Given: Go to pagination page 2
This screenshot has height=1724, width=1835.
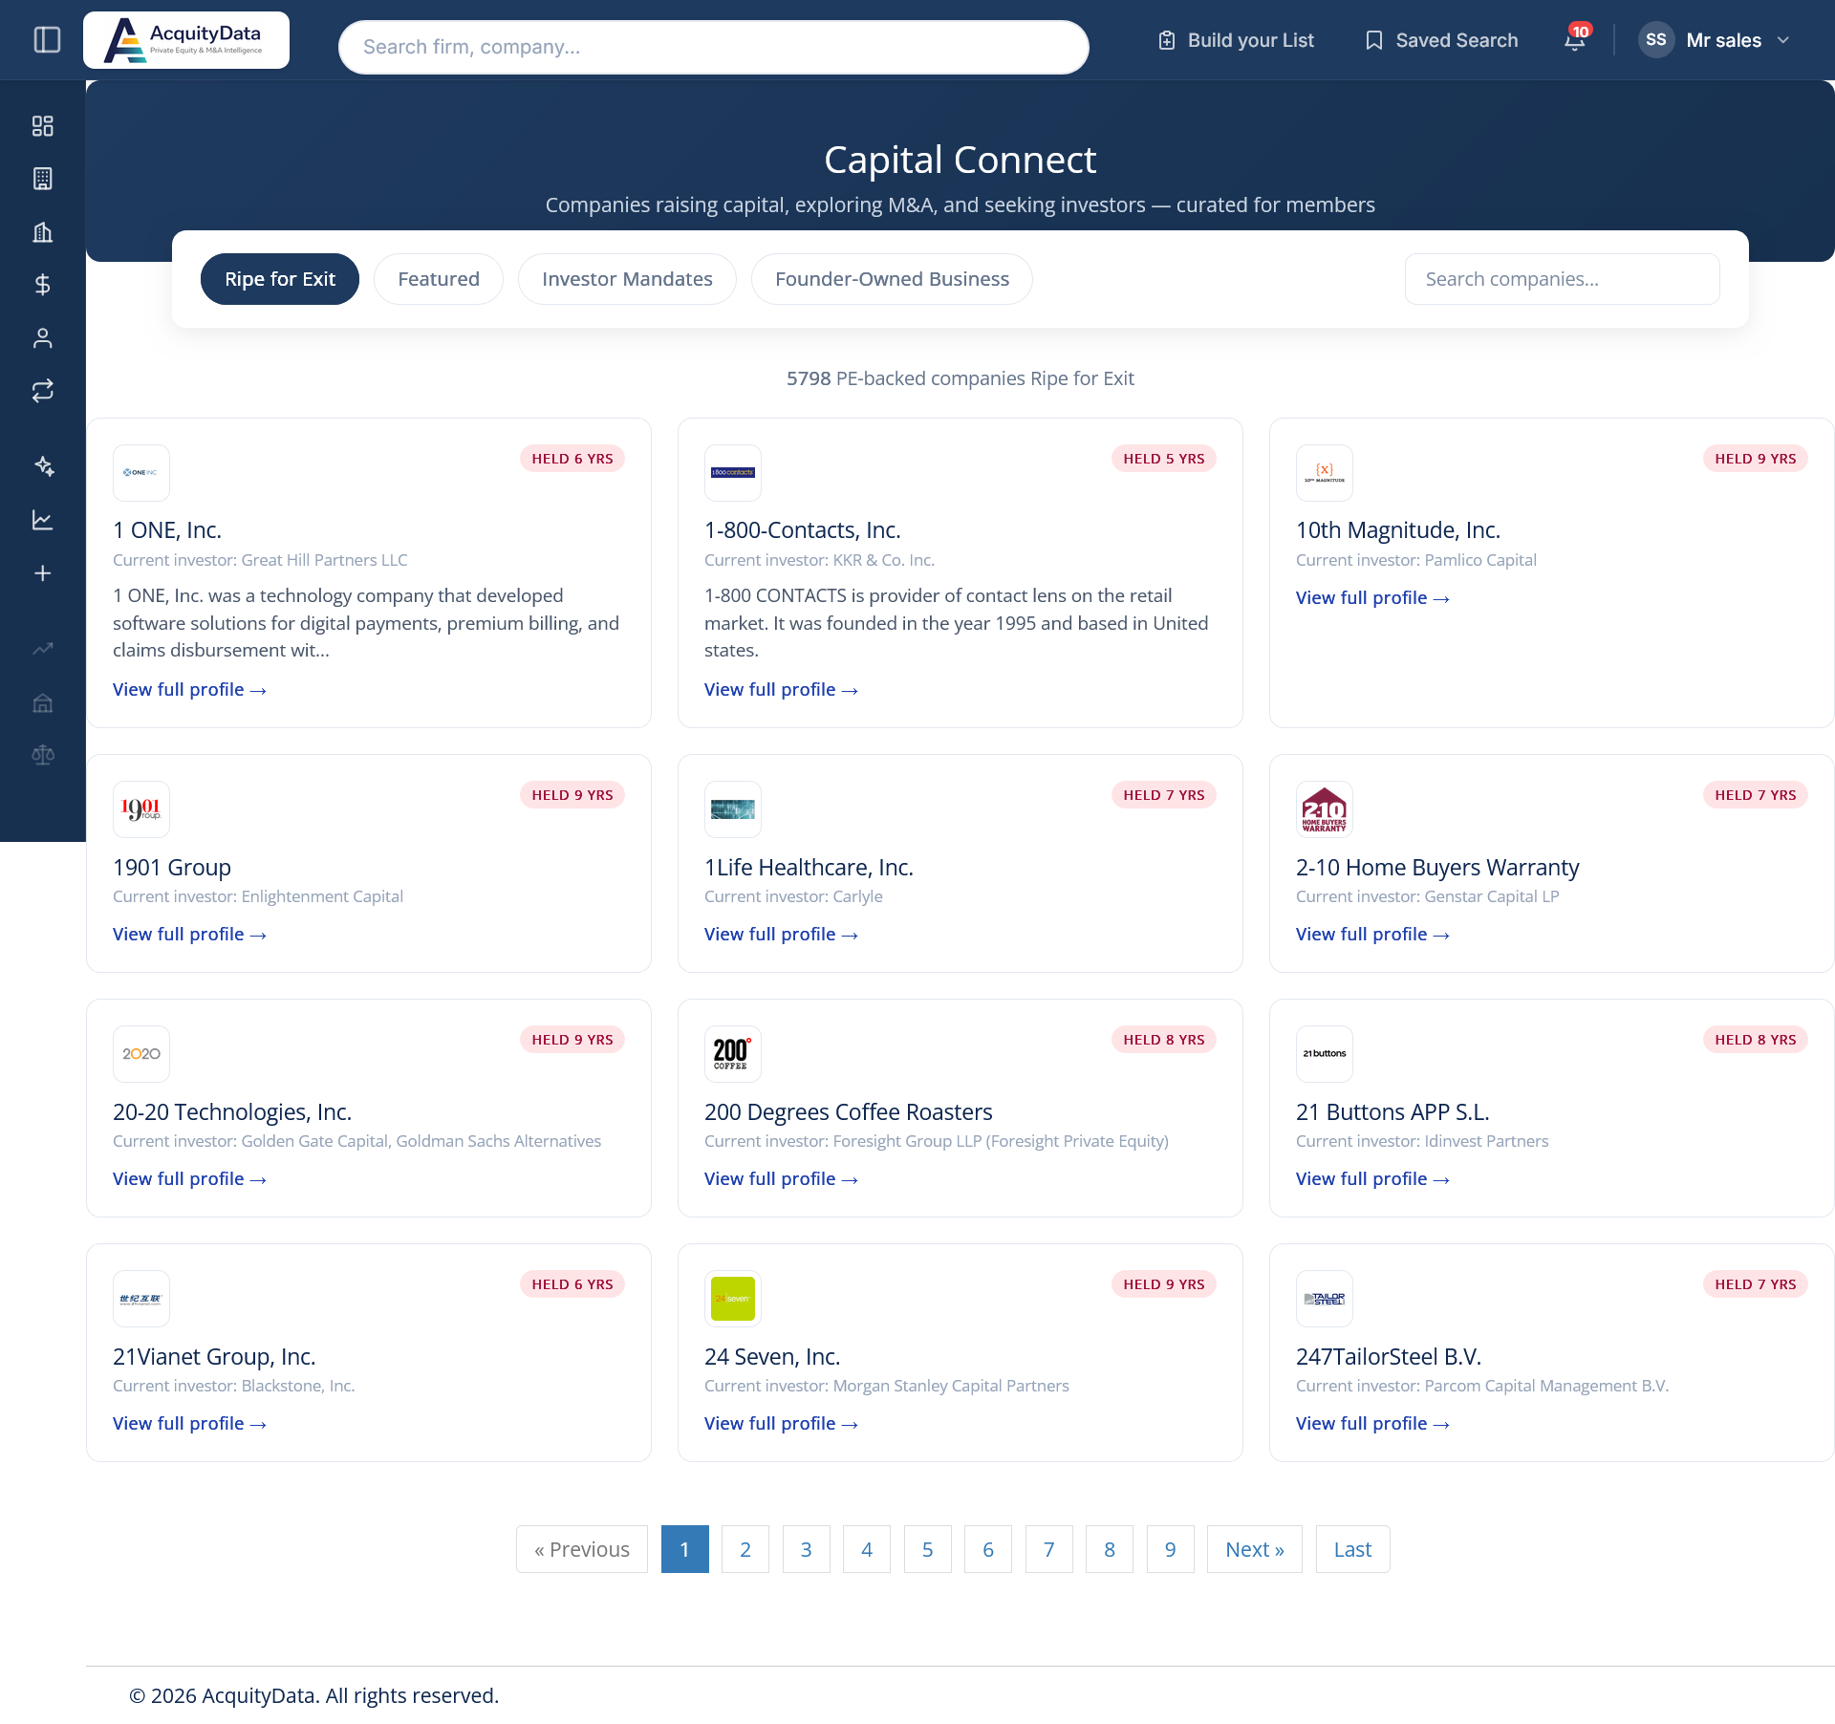Looking at the screenshot, I should click(745, 1549).
